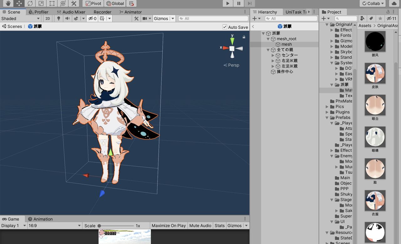
Task: Select the Rect transform tool
Action: click(52, 3)
